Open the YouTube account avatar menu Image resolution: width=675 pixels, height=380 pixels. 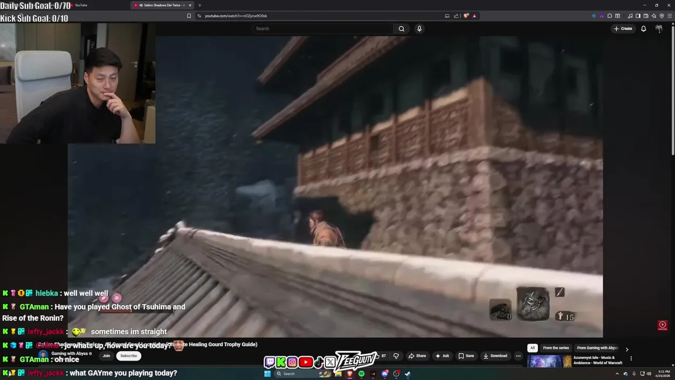tap(659, 28)
